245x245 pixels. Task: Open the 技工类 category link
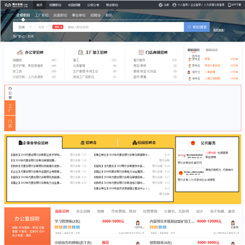[17, 71]
